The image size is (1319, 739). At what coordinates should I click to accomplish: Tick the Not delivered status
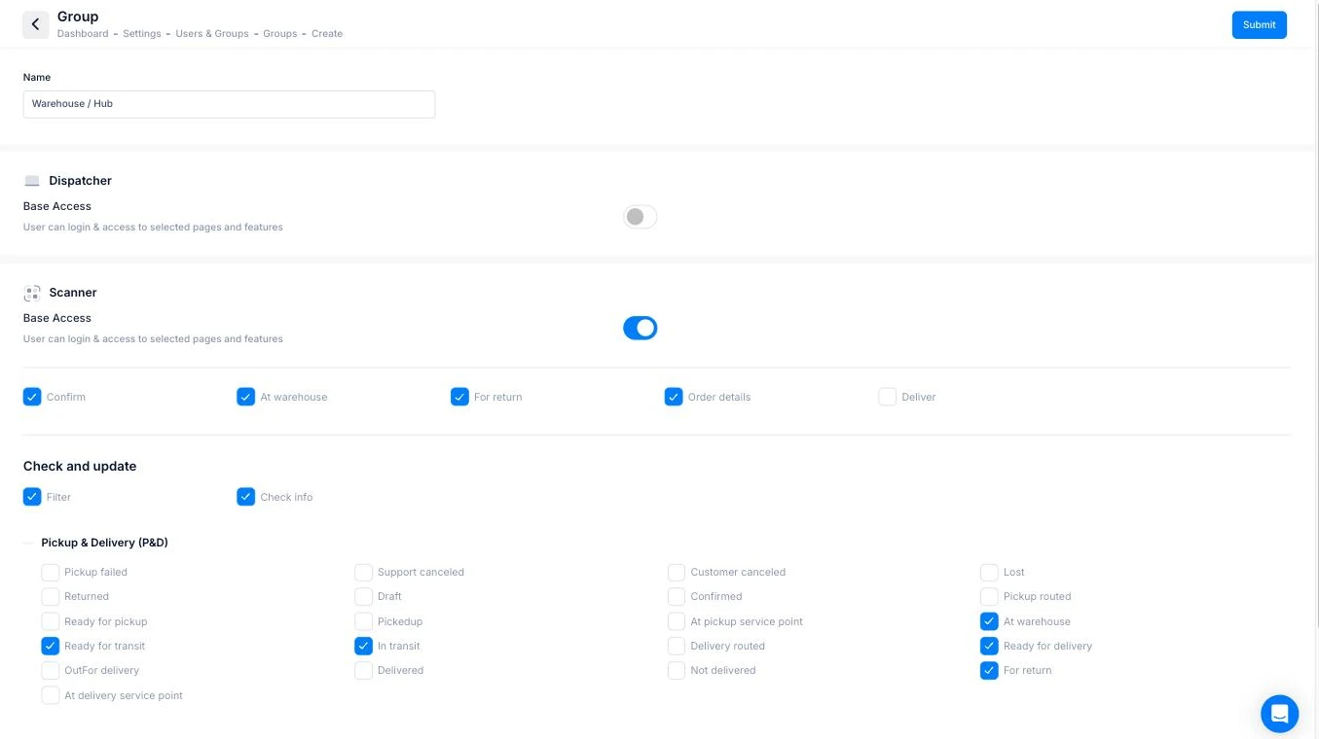(x=676, y=670)
